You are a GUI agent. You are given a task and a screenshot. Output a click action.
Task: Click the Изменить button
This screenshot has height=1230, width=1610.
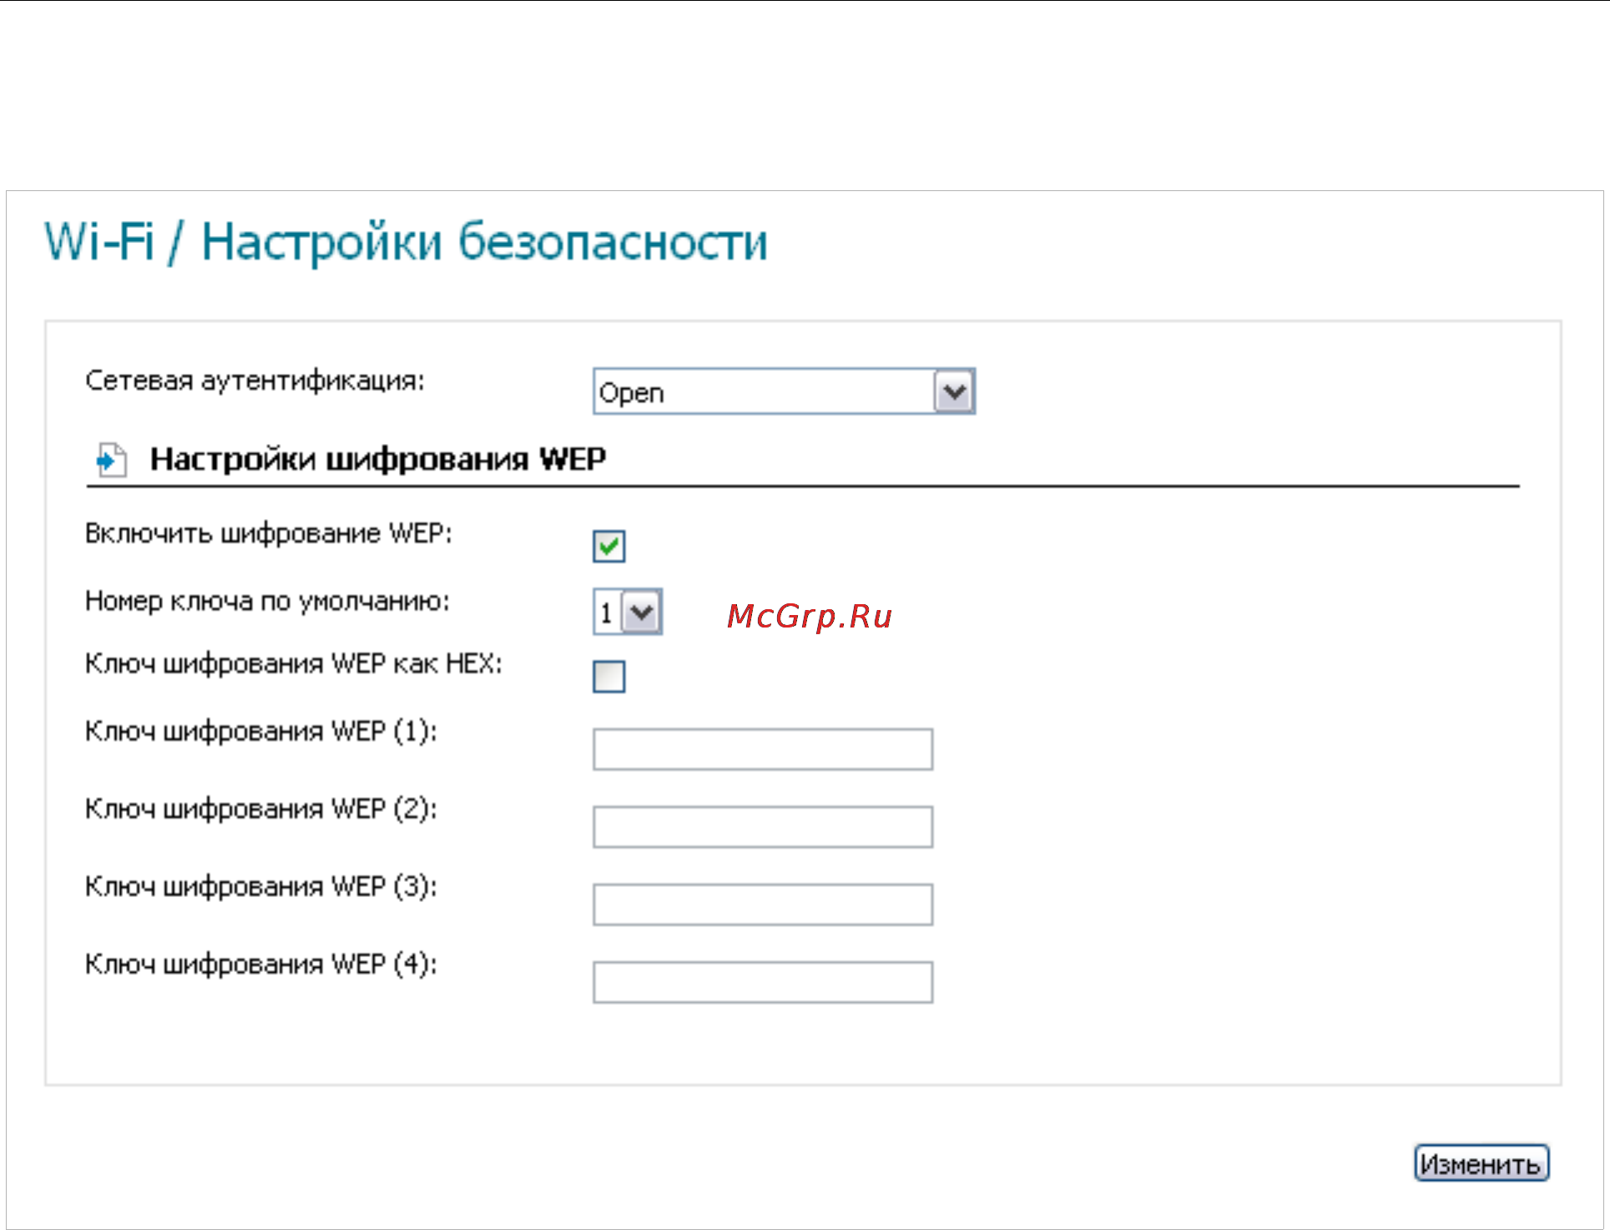[x=1481, y=1163]
